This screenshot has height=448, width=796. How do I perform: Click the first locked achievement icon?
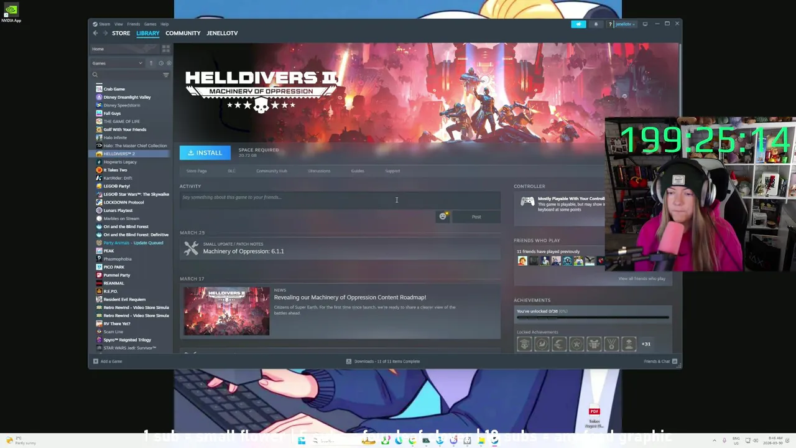pyautogui.click(x=524, y=343)
